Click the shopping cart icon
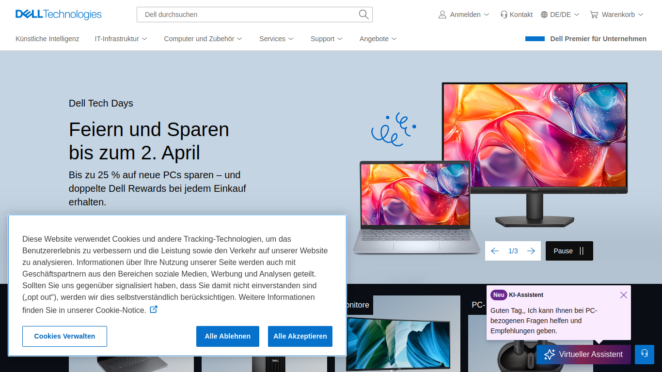The height and width of the screenshot is (372, 662). [594, 15]
